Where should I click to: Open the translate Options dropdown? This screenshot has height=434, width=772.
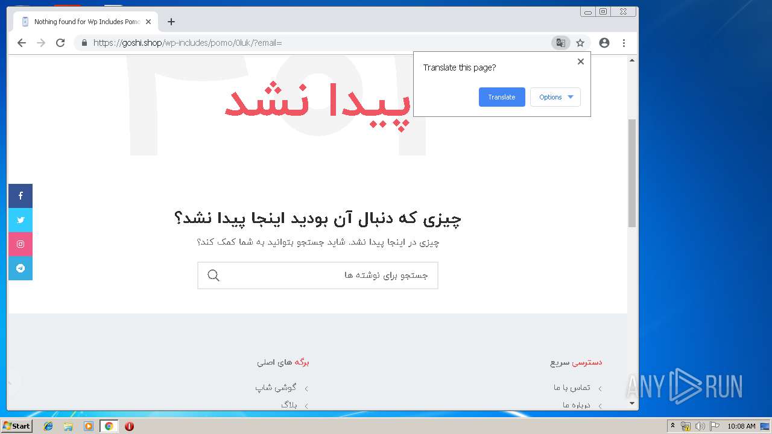click(x=555, y=97)
